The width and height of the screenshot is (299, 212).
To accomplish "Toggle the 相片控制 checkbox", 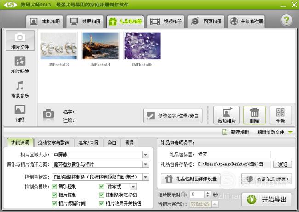I will [x=54, y=195].
